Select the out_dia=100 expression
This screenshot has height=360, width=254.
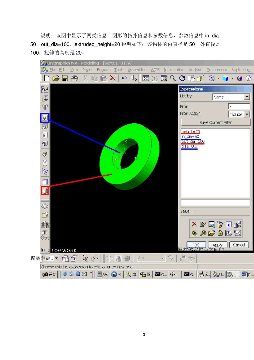pyautogui.click(x=193, y=141)
